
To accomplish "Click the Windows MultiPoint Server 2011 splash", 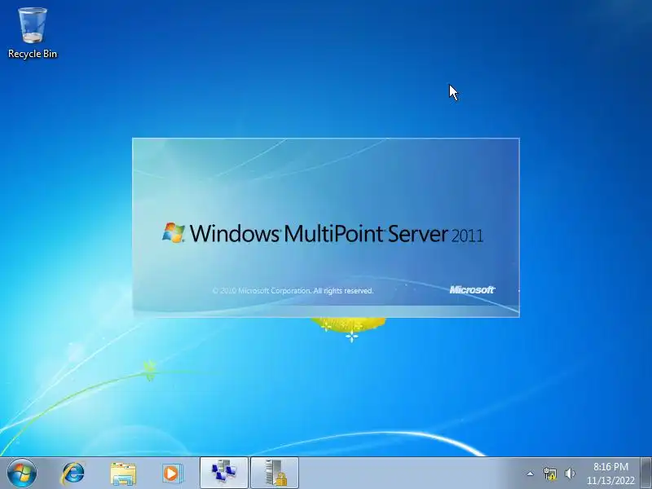I will pyautogui.click(x=325, y=227).
